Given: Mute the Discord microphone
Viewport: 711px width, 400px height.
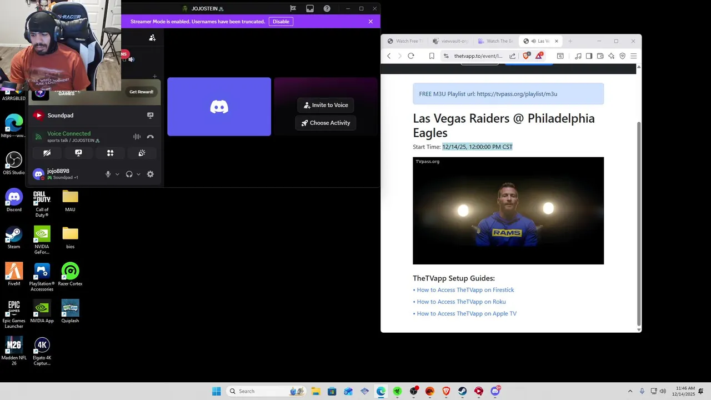Looking at the screenshot, I should tap(108, 174).
